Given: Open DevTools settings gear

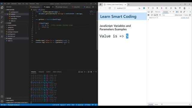Looking at the screenshot, I should (181, 12).
